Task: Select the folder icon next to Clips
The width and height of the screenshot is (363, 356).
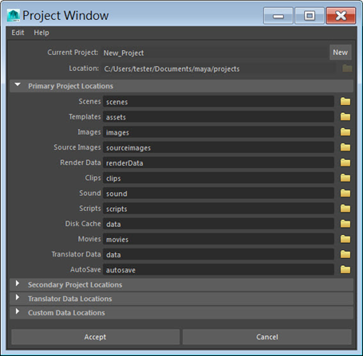Action: tap(345, 178)
